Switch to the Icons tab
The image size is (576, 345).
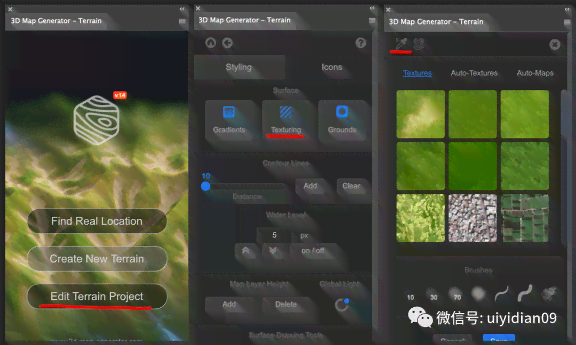tap(332, 68)
